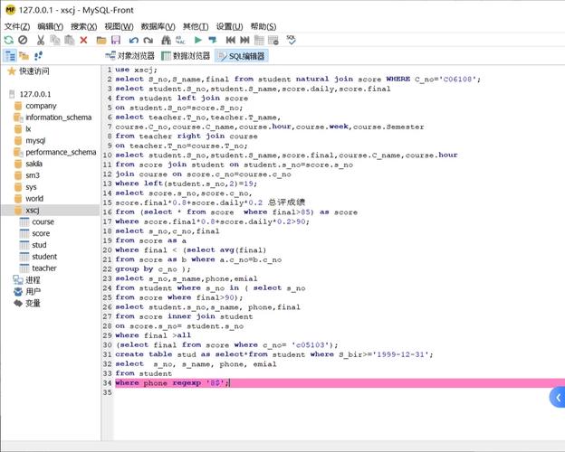Select 快速访问 in sidebar

point(34,71)
